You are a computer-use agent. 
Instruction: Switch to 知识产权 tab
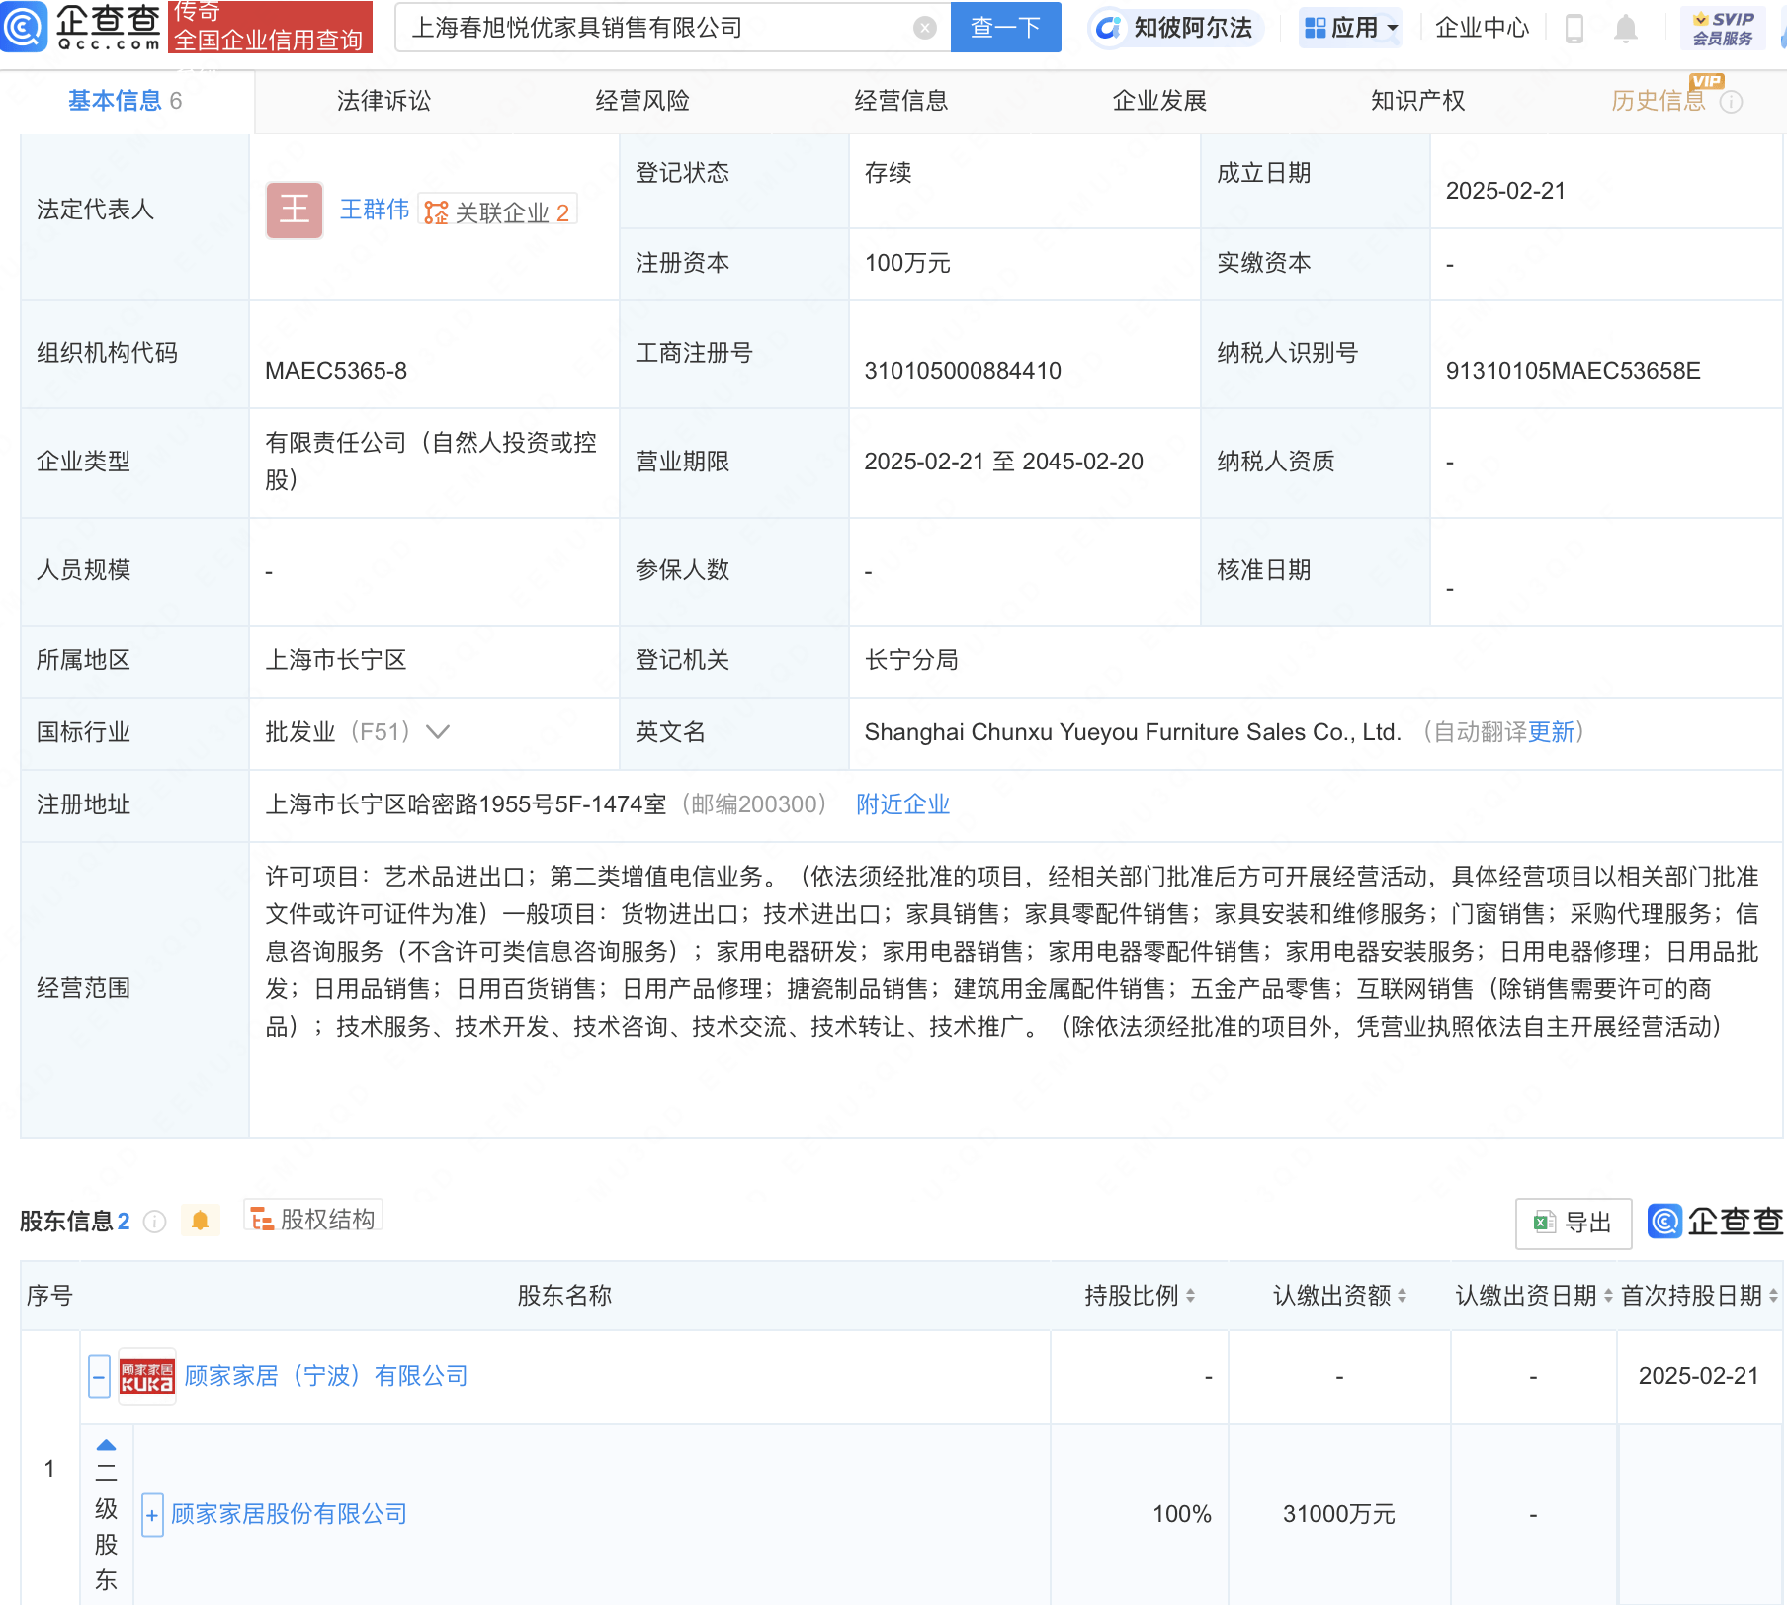[1418, 101]
